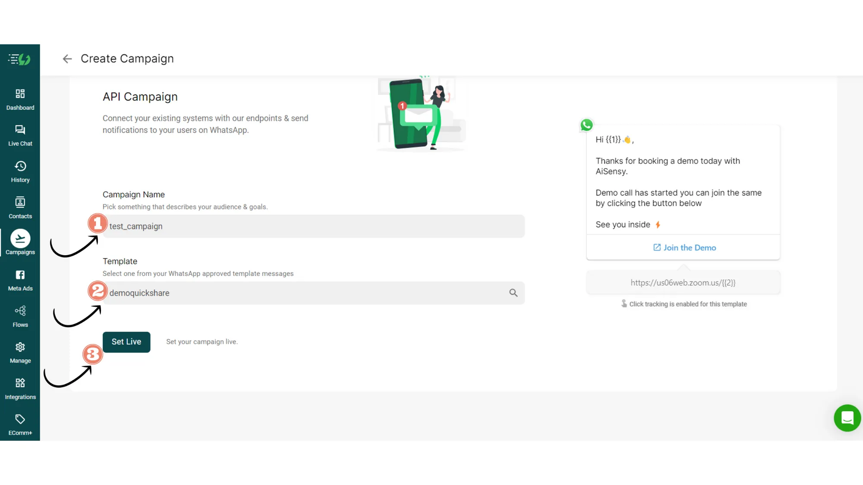
Task: Click the AiSensy logo menu icon
Action: (19, 59)
